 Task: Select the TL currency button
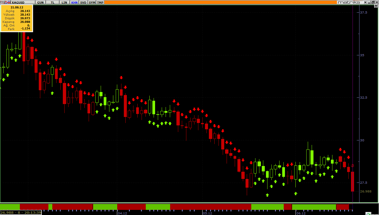[x=53, y=2]
